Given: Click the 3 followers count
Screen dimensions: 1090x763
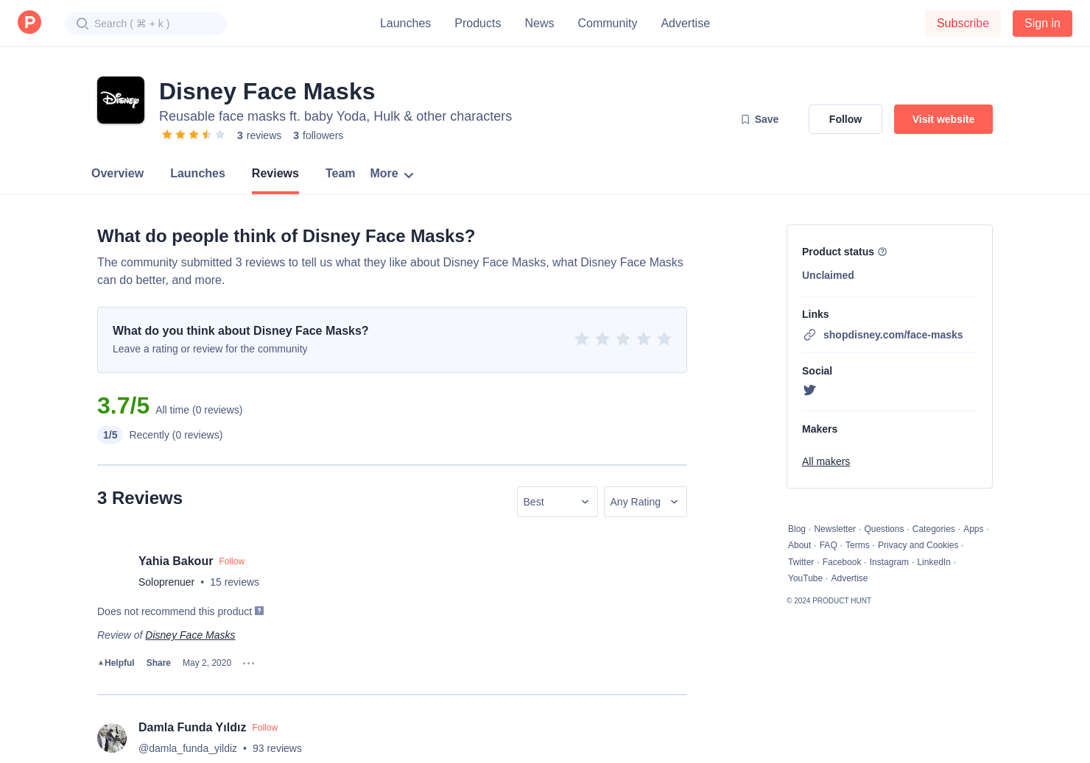Looking at the screenshot, I should point(318,135).
